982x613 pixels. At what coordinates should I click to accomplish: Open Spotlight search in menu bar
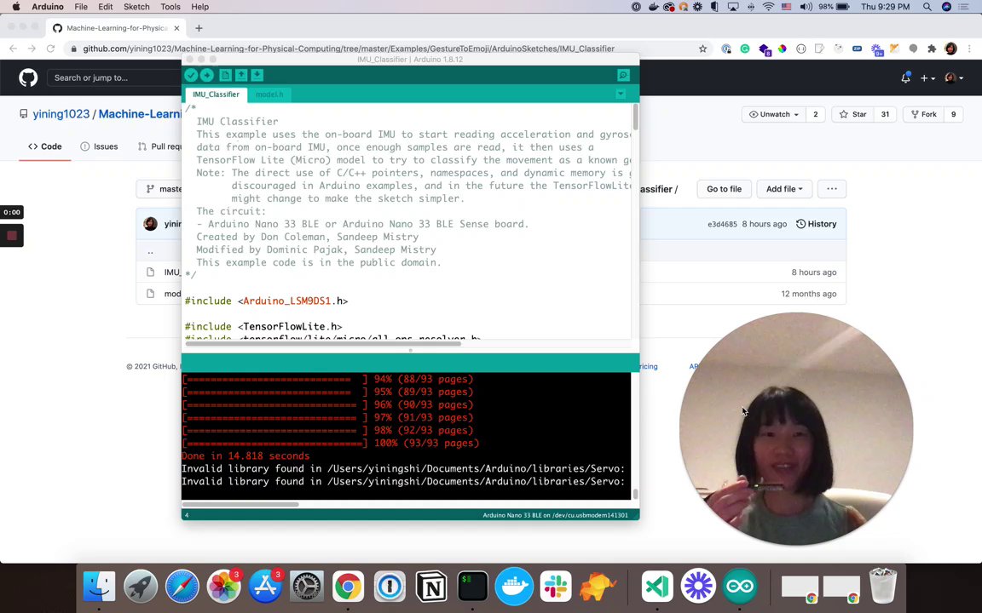click(x=927, y=7)
